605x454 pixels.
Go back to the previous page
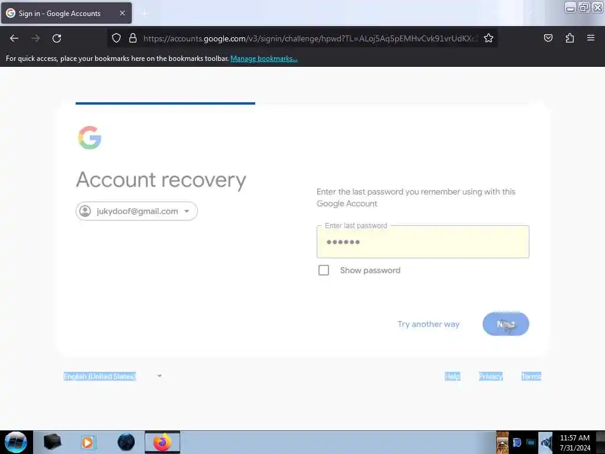click(x=14, y=38)
